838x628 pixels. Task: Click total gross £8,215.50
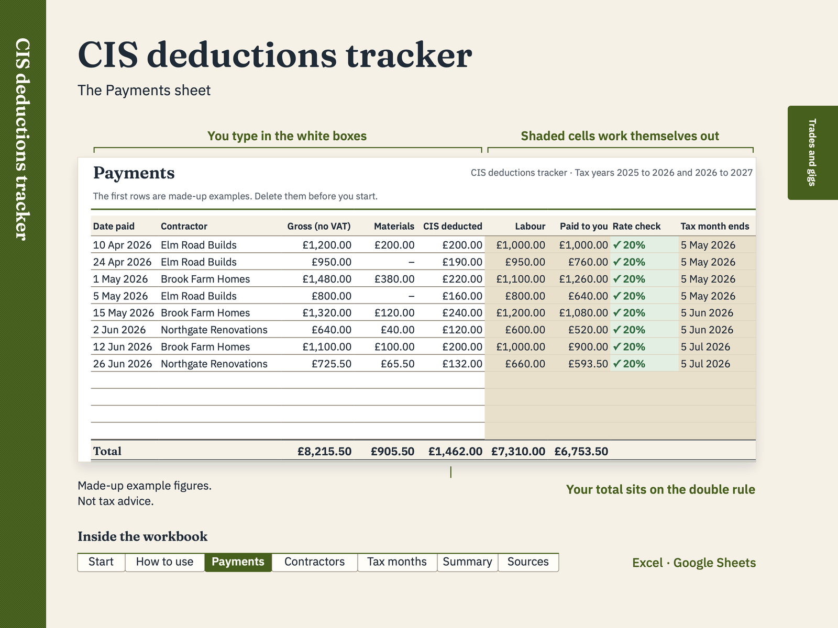click(x=324, y=451)
